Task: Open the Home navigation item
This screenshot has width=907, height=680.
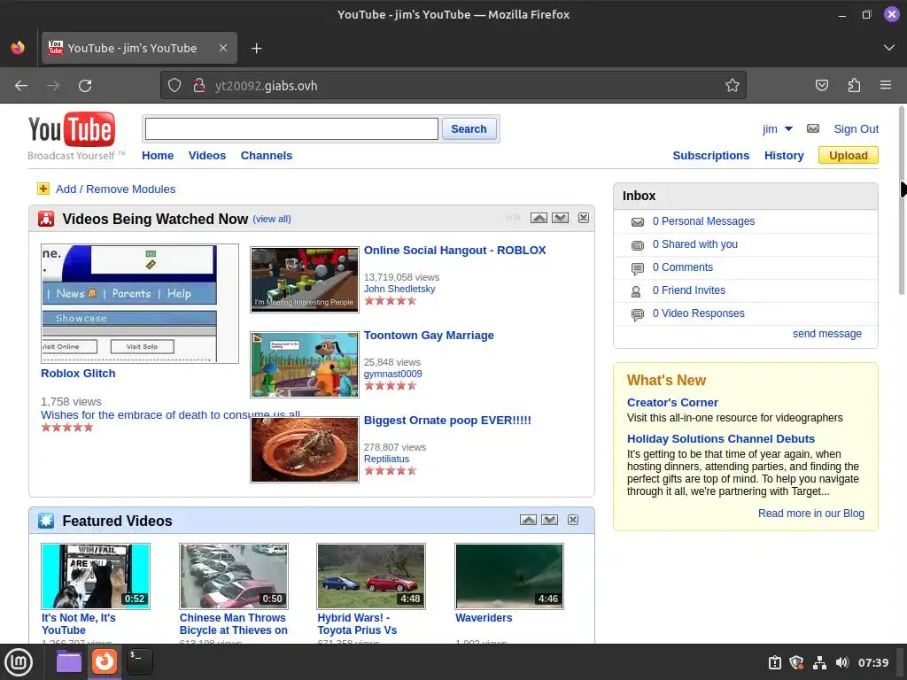Action: (x=158, y=156)
